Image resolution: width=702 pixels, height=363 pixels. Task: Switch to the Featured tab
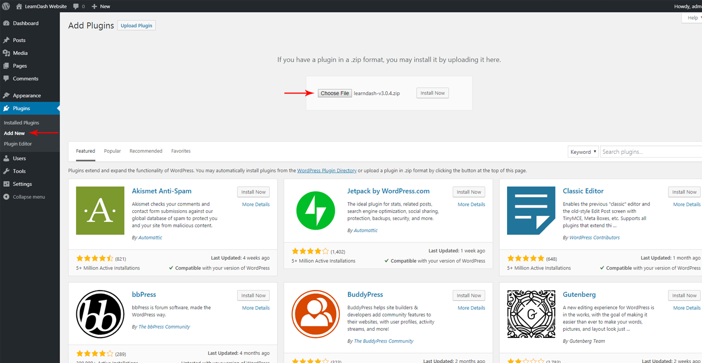[x=86, y=151]
